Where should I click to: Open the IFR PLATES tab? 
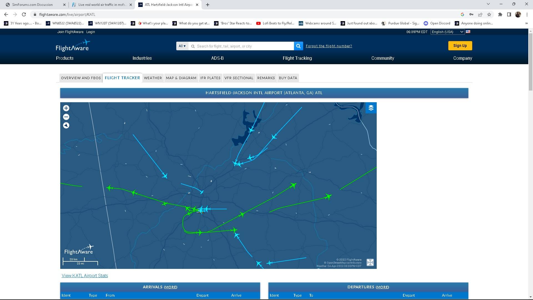click(210, 78)
